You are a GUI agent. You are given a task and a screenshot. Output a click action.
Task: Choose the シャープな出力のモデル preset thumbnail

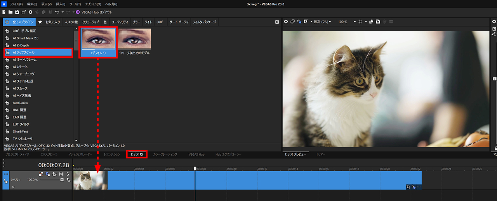134,42
